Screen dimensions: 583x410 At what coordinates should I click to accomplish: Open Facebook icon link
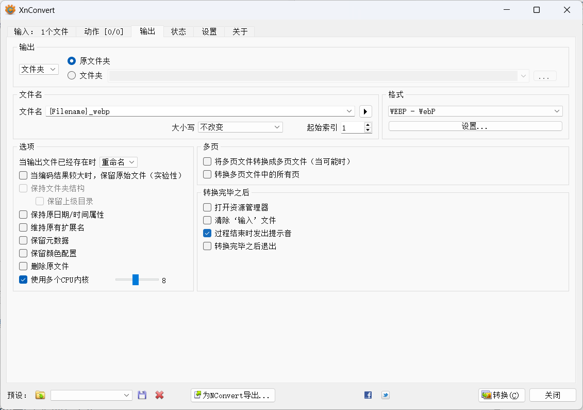pos(368,395)
